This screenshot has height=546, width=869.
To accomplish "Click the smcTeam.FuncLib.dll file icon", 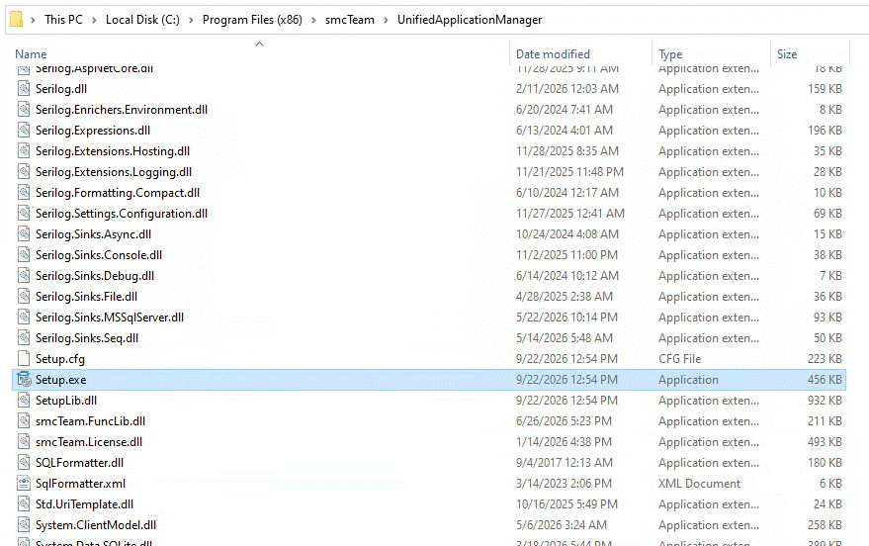I will click(x=24, y=421).
